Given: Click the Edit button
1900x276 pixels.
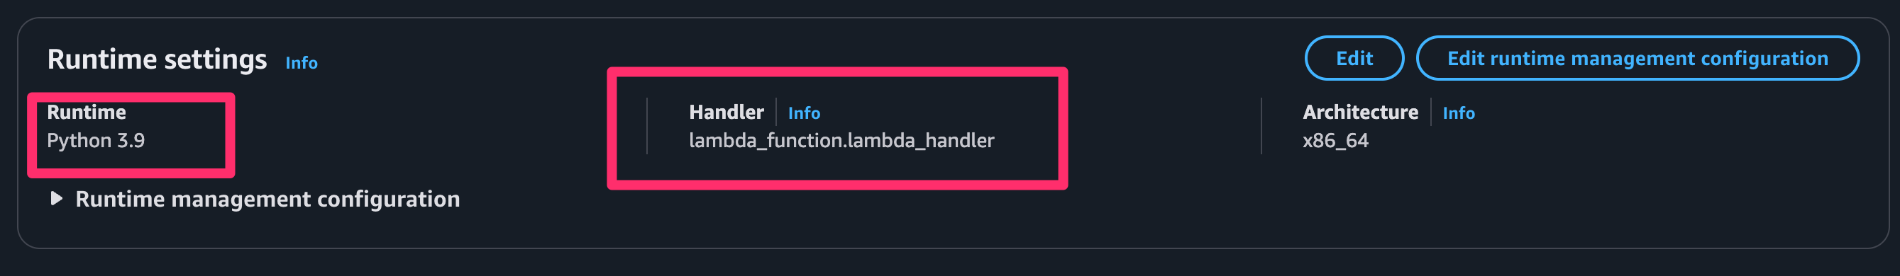Looking at the screenshot, I should (x=1354, y=58).
